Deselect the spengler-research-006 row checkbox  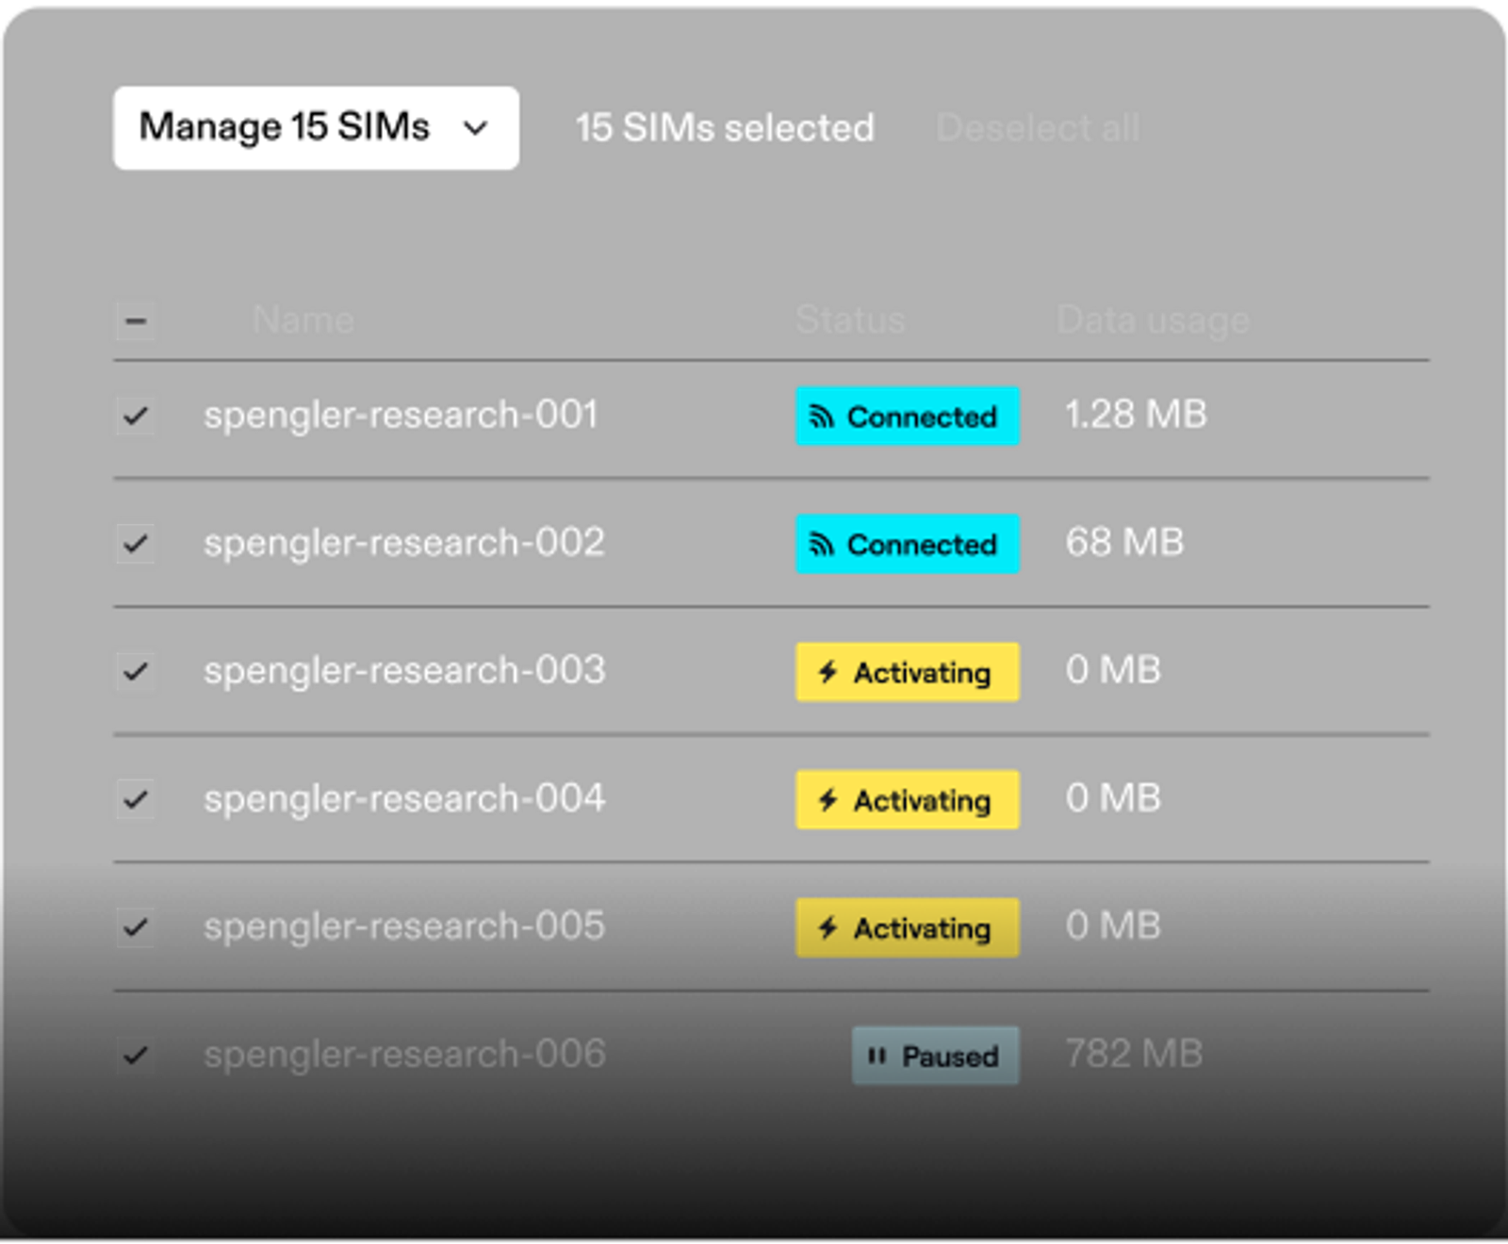(136, 1056)
